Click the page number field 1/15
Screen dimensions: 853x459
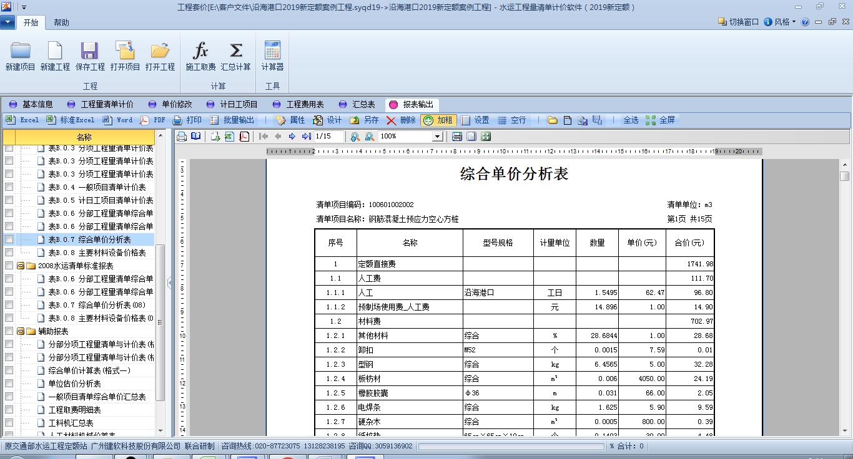pos(328,136)
